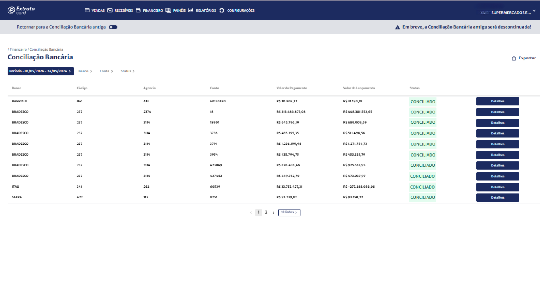Go to page 2 of results
This screenshot has width=540, height=303.
tap(266, 212)
